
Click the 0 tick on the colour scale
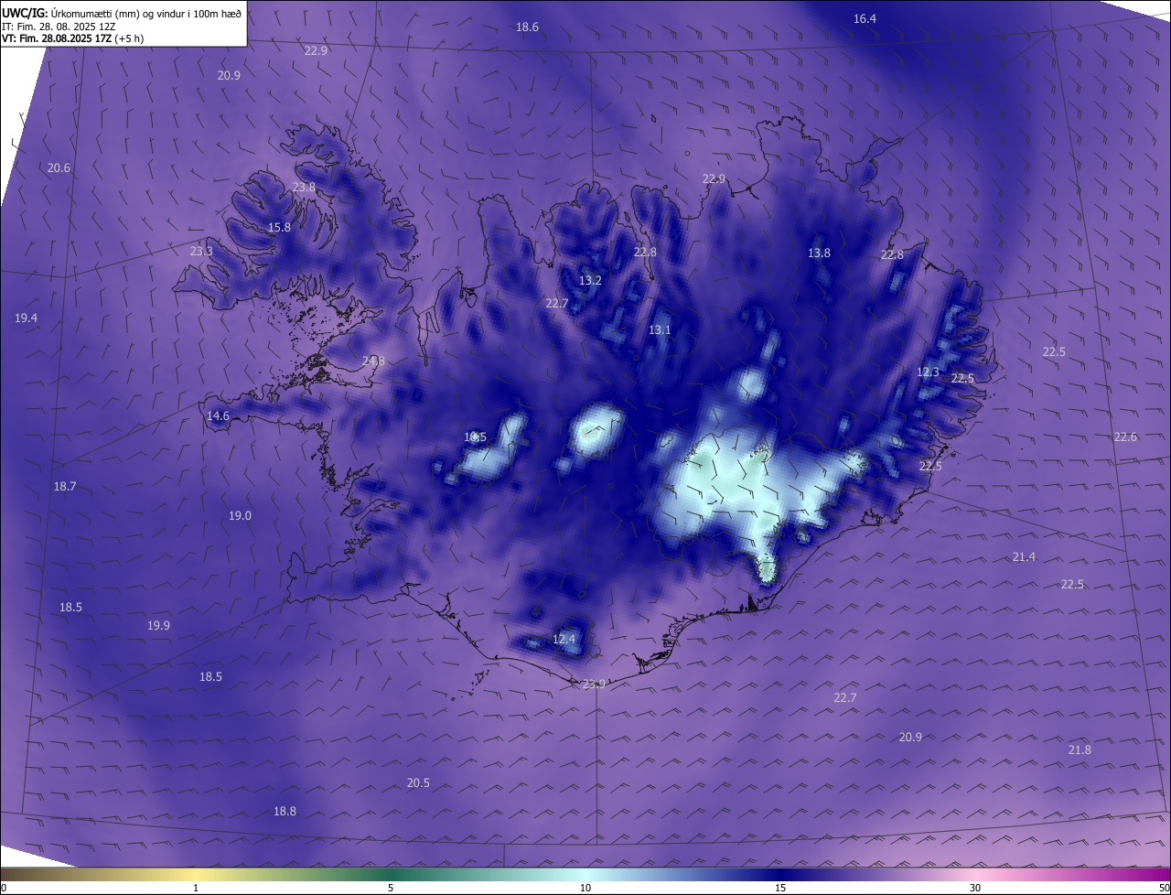(4, 888)
